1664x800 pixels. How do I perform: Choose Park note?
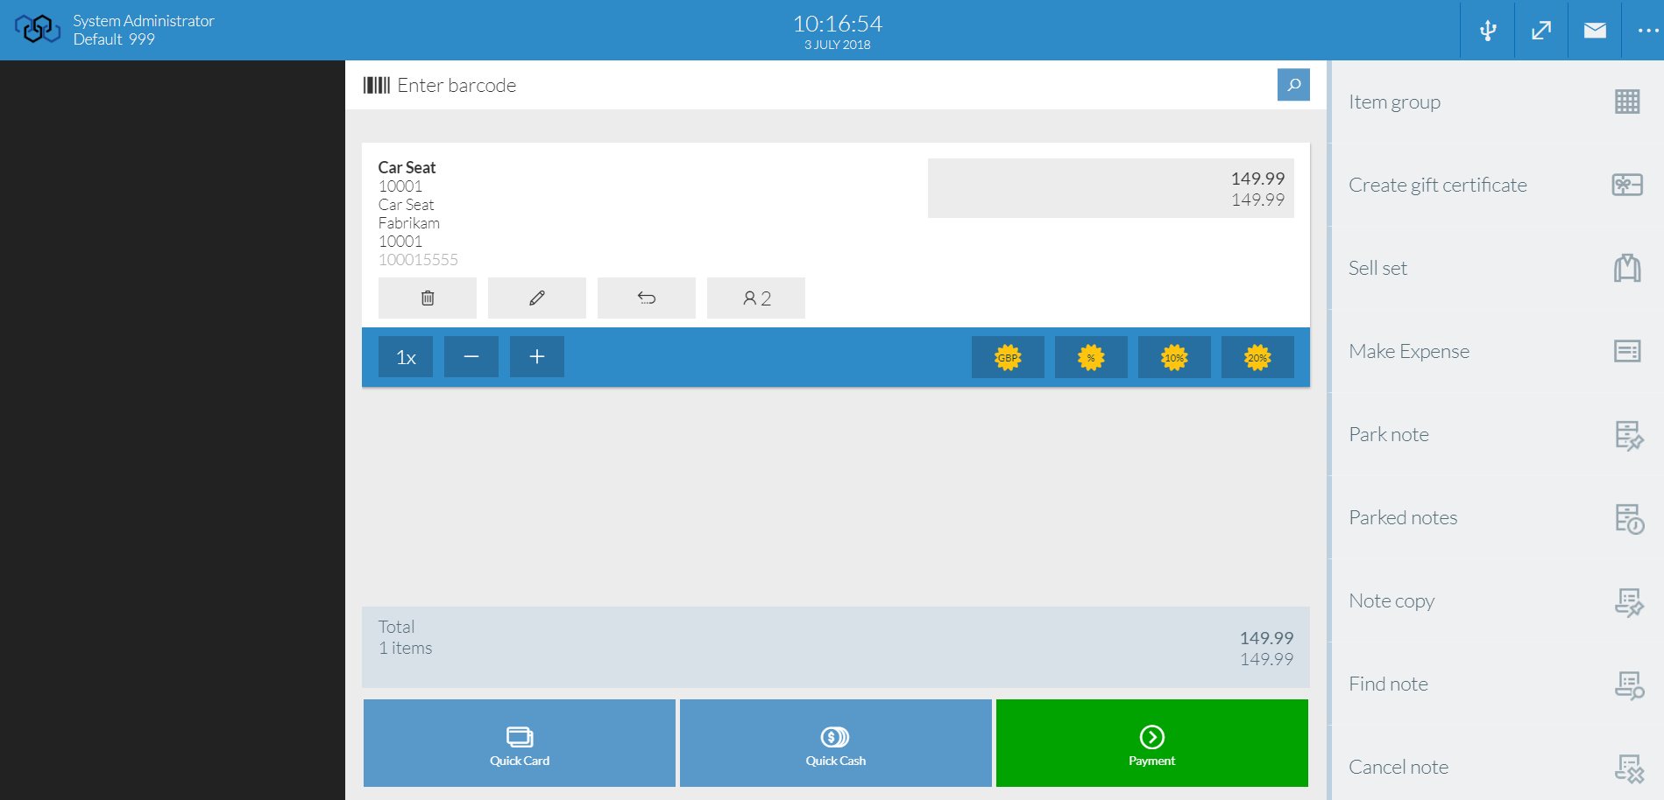pyautogui.click(x=1497, y=435)
